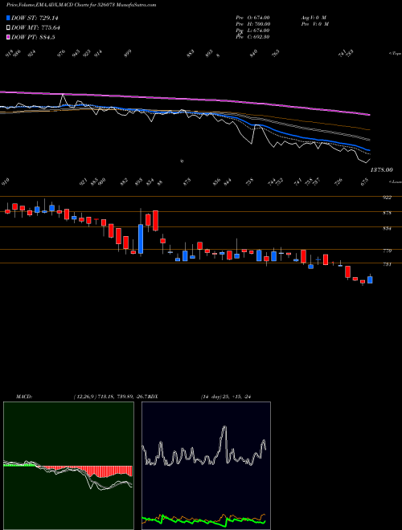
Task: Click the 1378.00 value beside the EMA chart
Action: pos(381,169)
